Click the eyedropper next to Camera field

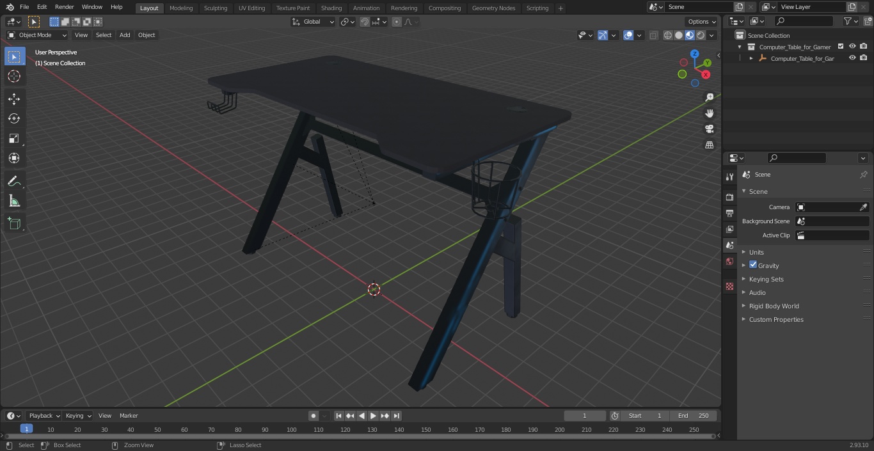(863, 207)
